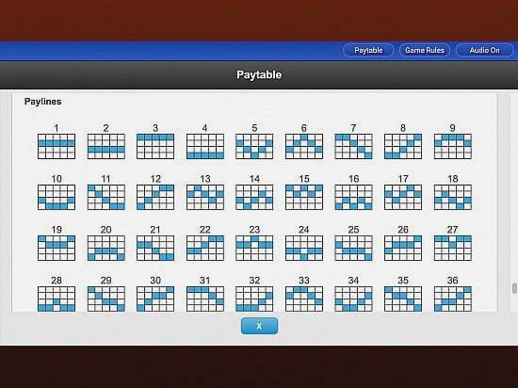This screenshot has width=518, height=388.
Task: Close the paytable with the X button
Action: [x=259, y=326]
